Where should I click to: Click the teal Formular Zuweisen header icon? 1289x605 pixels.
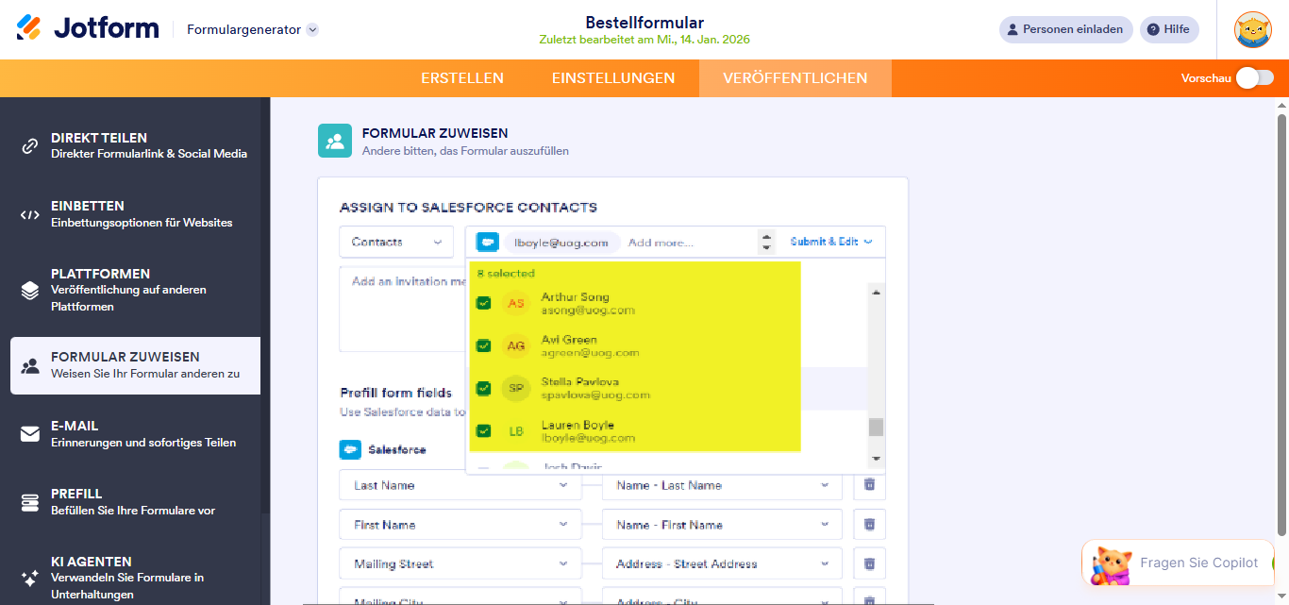point(335,141)
